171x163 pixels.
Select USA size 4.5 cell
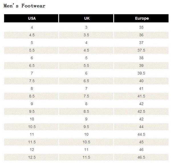[31, 35]
